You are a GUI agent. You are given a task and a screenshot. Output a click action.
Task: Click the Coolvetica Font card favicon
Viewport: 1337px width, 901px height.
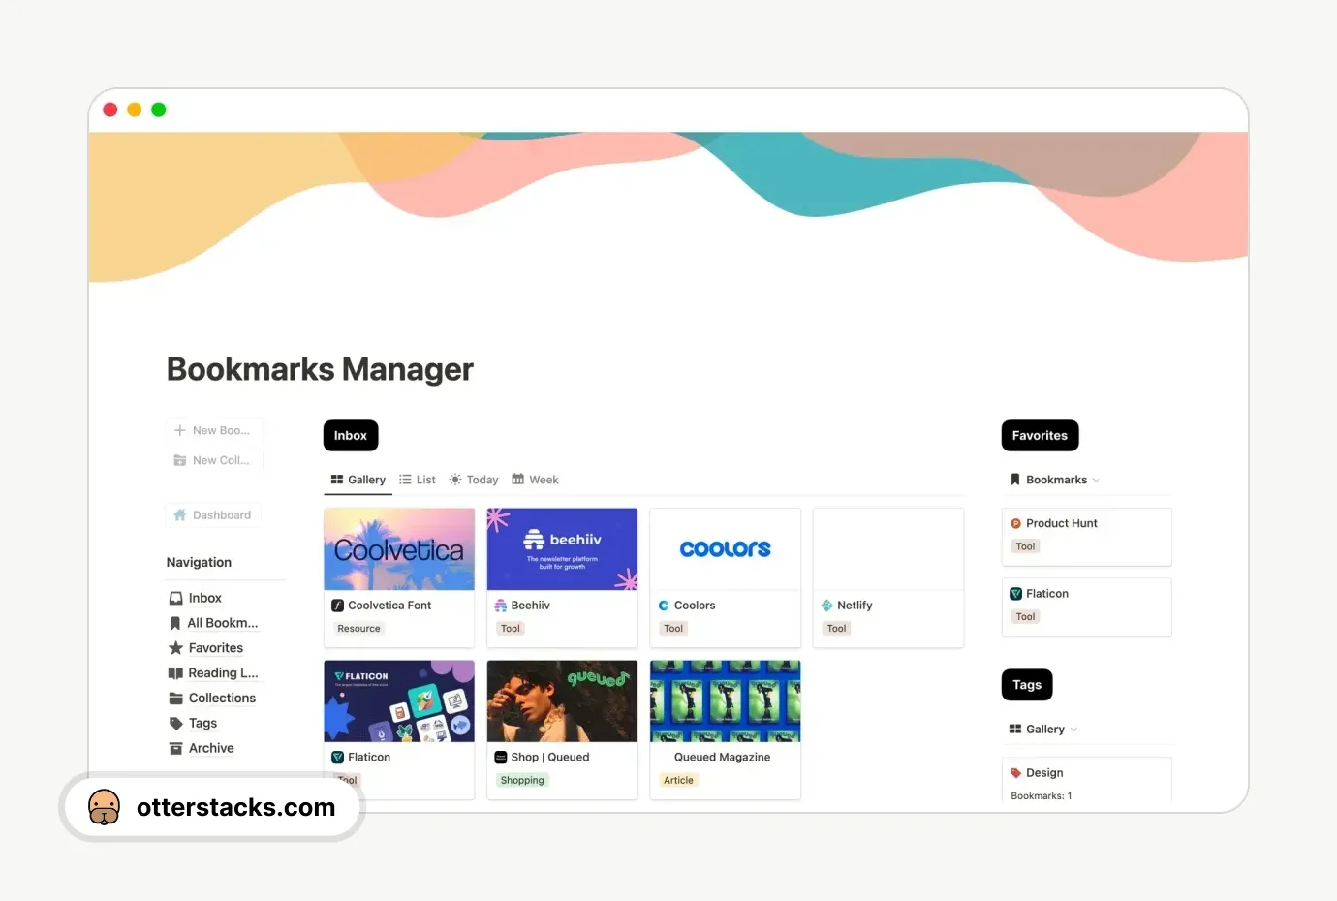[x=337, y=606]
